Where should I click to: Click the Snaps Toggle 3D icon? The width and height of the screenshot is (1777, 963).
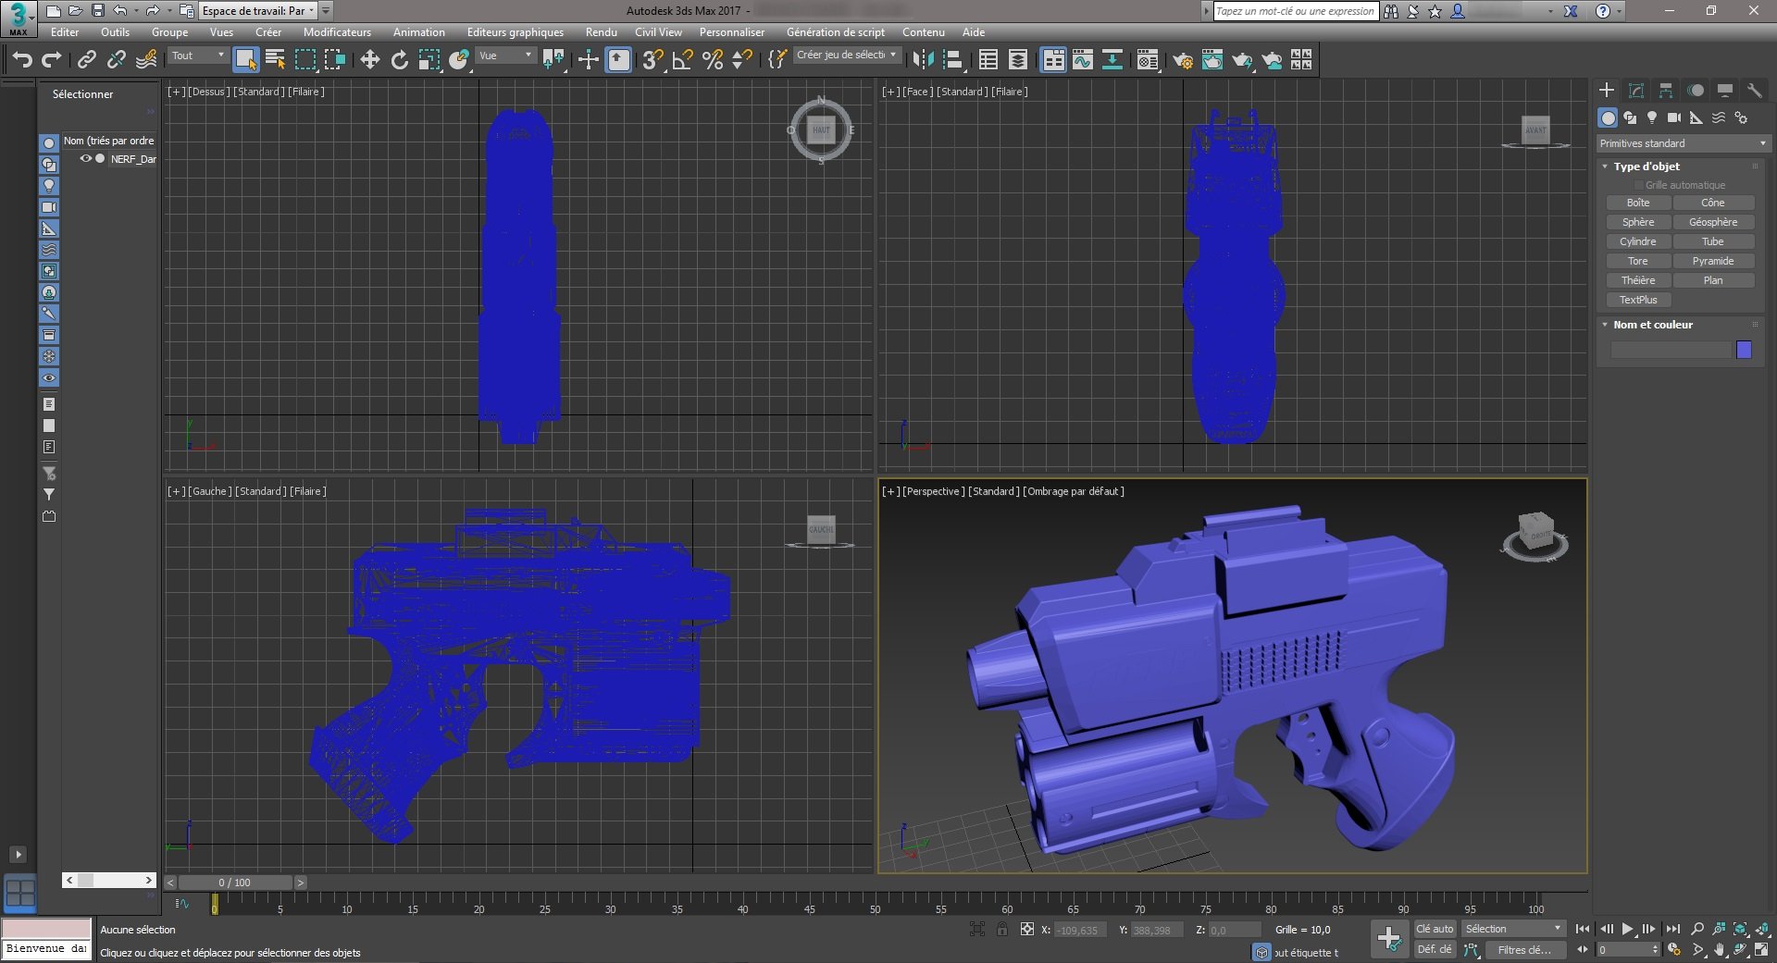(652, 59)
